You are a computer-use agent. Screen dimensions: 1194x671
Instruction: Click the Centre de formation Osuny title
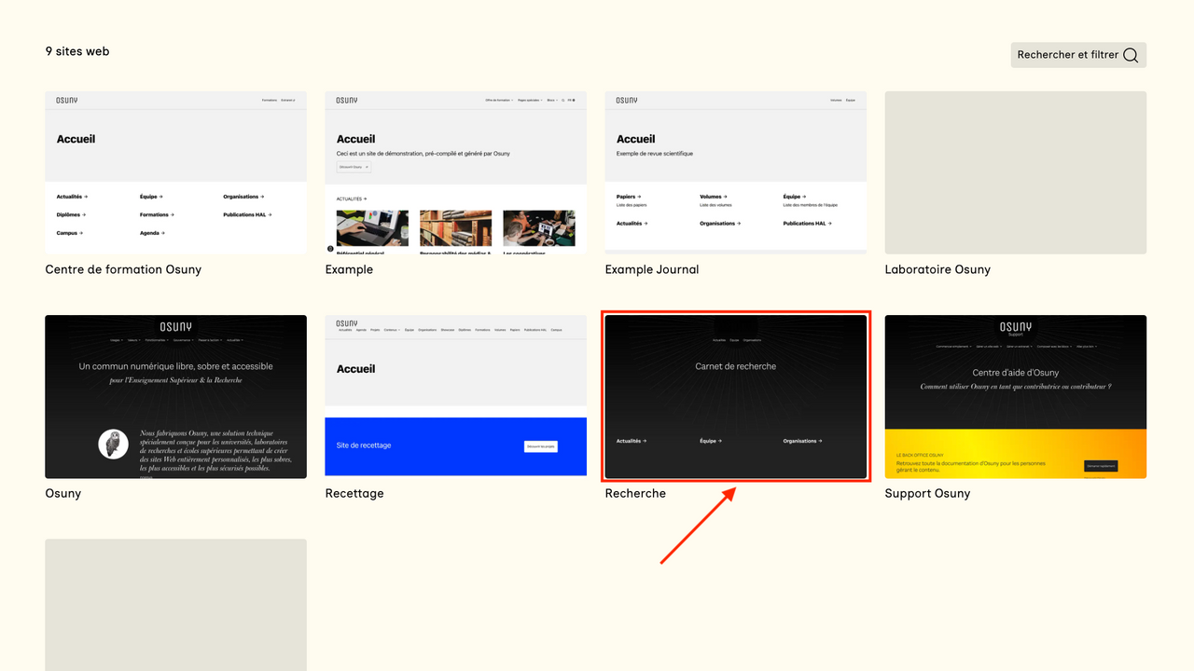pos(123,269)
